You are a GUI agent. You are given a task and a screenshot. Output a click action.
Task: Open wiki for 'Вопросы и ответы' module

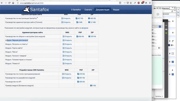[x=67, y=44]
